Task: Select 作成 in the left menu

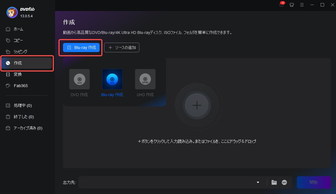Action: (x=18, y=63)
